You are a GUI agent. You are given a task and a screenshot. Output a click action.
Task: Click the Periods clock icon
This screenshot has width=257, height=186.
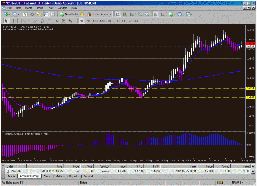tap(179, 14)
